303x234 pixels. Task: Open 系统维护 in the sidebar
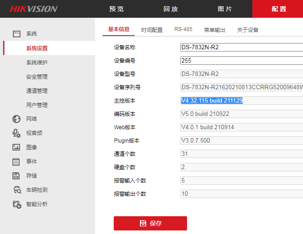[x=37, y=62]
